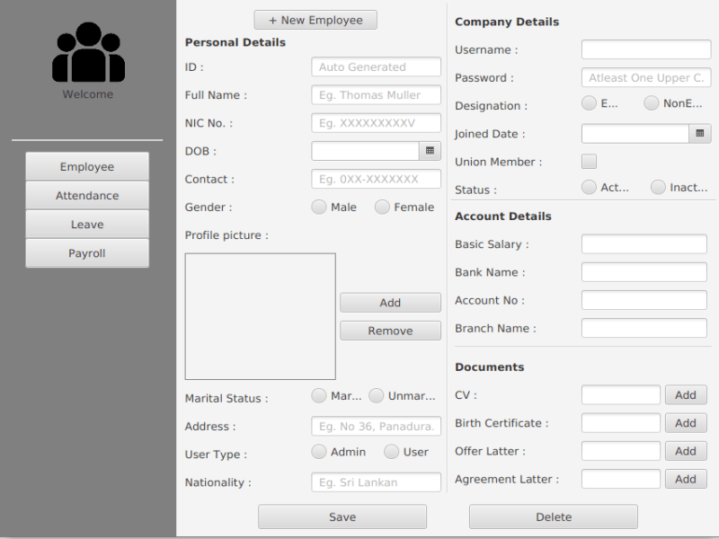
Task: Click the group people Welcome icon
Action: [x=88, y=53]
